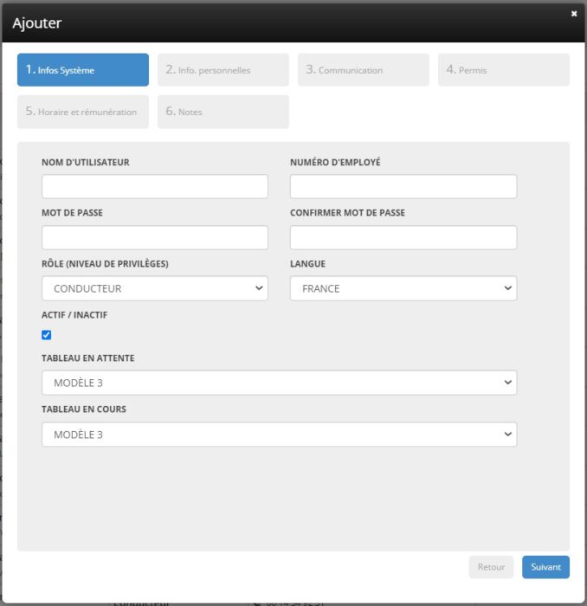Image resolution: width=587 pixels, height=606 pixels.
Task: Switch to the Info. personnelles tab
Action: point(223,70)
